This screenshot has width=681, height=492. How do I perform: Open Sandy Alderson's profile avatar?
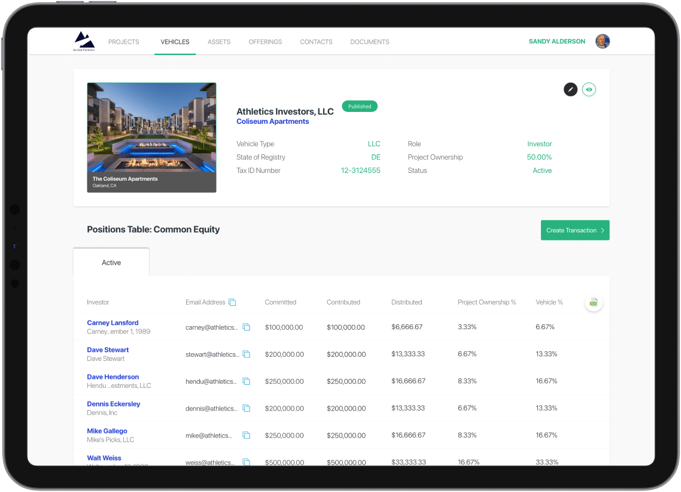(x=602, y=41)
